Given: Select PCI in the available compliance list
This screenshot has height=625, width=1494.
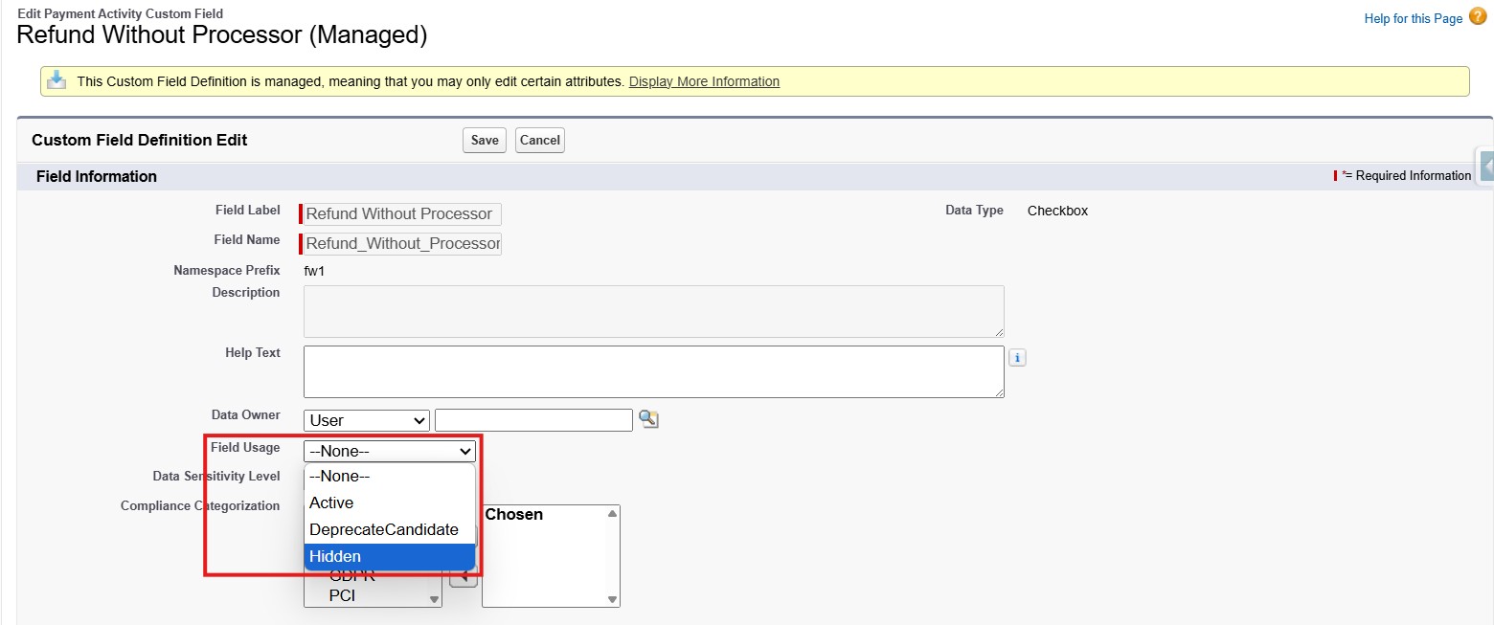Looking at the screenshot, I should [343, 595].
